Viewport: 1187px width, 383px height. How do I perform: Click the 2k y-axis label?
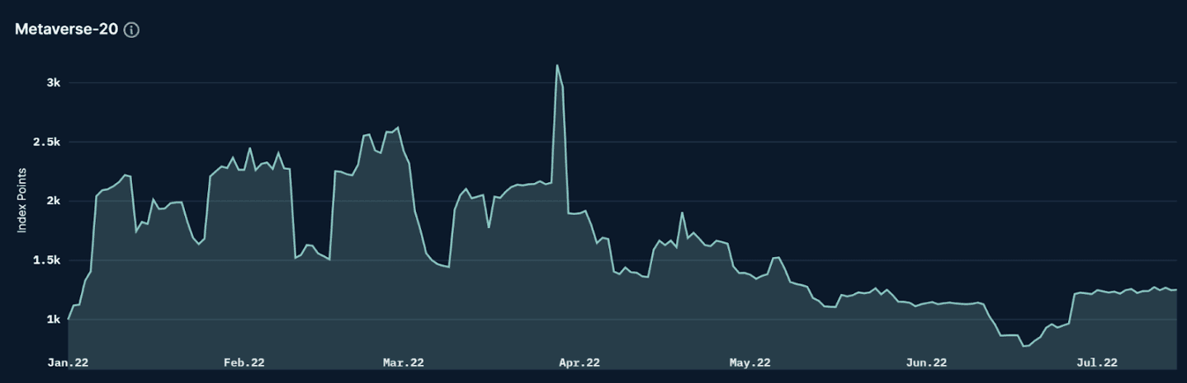[54, 201]
